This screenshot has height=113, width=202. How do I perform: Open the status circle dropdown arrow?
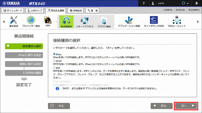coord(188,4)
